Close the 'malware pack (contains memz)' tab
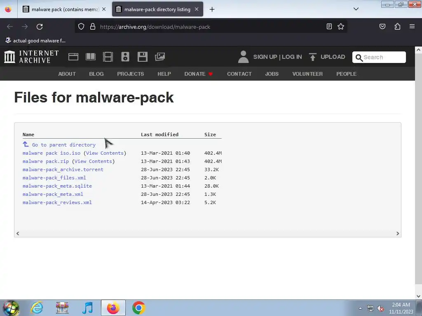422x316 pixels. pyautogui.click(x=104, y=9)
